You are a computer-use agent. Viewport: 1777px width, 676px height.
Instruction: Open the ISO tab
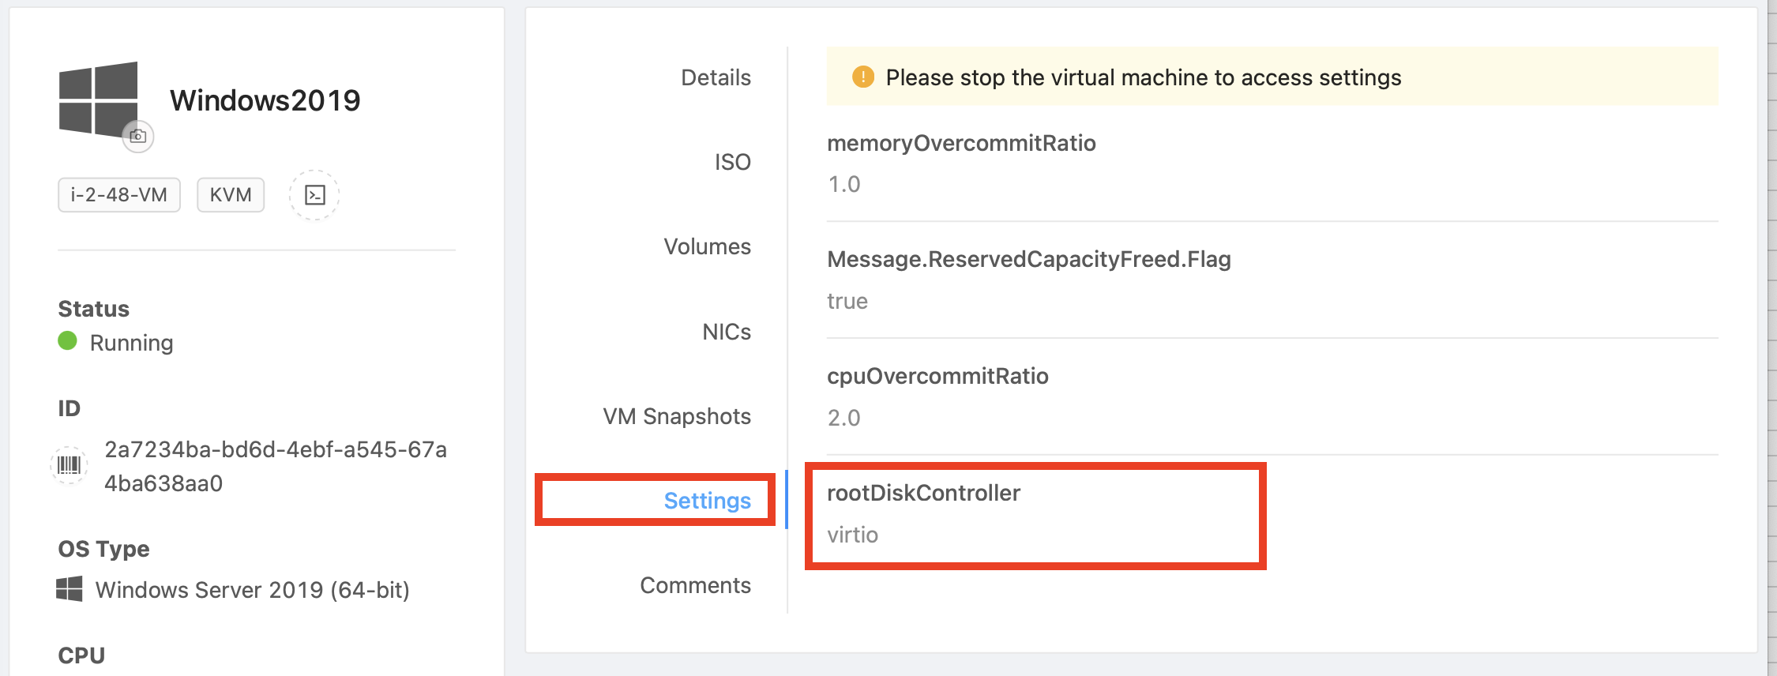pyautogui.click(x=732, y=162)
